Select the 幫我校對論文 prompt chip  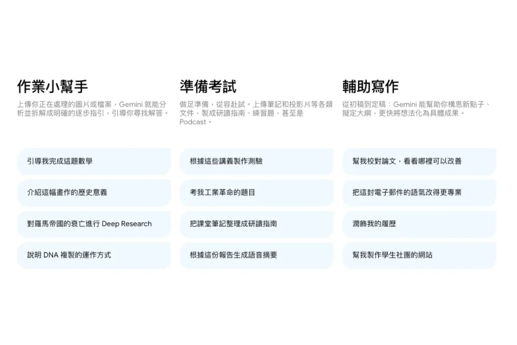(419, 161)
